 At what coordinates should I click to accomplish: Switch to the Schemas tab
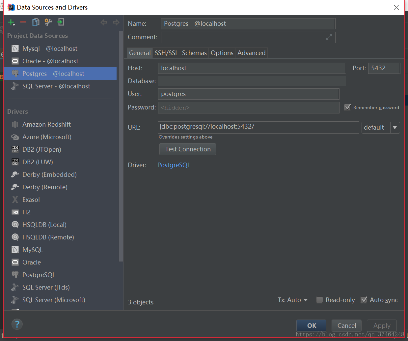194,53
